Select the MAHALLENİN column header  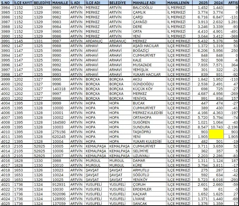click(x=179, y=2)
